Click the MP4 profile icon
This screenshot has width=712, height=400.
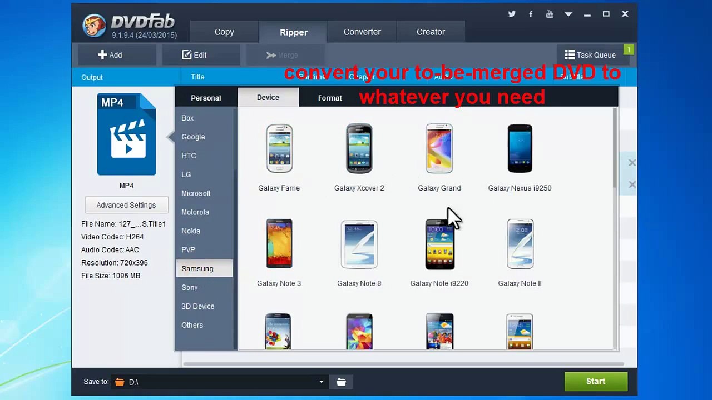[126, 134]
